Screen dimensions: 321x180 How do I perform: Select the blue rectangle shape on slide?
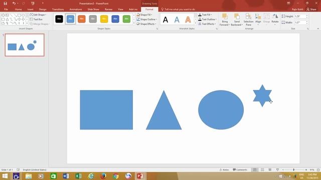click(106, 110)
